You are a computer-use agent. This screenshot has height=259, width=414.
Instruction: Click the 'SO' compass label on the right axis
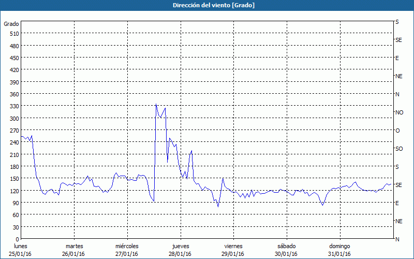(399, 149)
